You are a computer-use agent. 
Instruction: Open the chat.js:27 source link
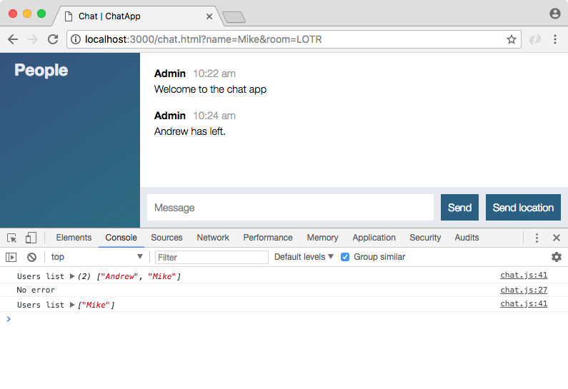point(524,291)
